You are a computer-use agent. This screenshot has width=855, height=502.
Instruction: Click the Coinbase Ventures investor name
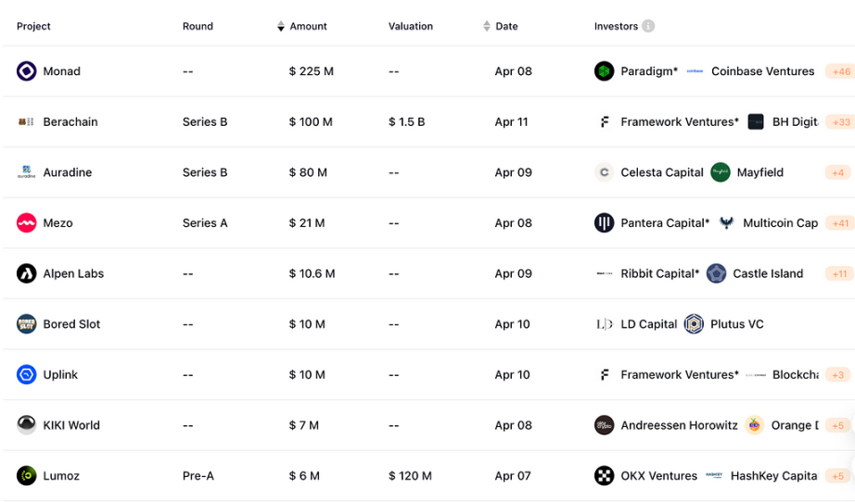pyautogui.click(x=763, y=71)
